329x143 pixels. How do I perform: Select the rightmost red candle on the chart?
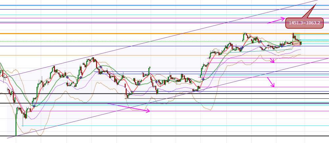pos(300,43)
